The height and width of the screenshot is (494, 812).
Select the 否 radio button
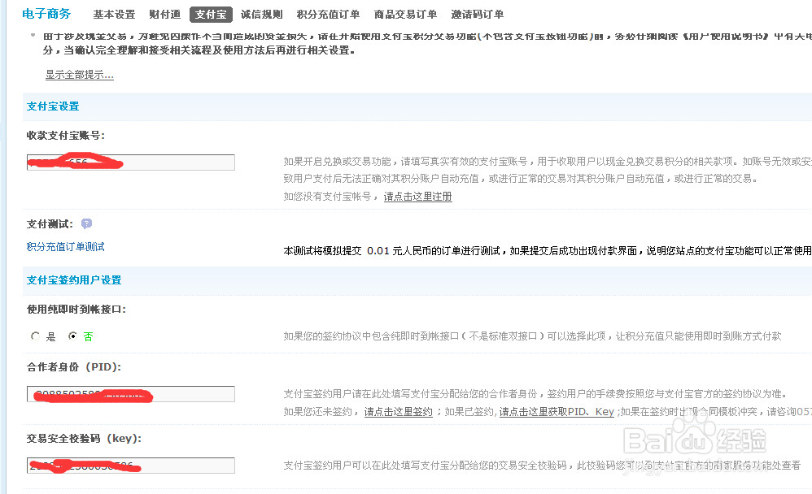click(72, 336)
